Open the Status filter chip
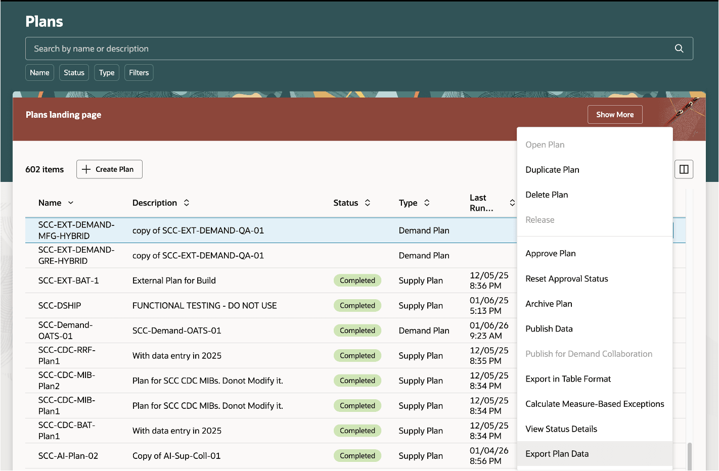This screenshot has width=719, height=471. click(x=74, y=72)
